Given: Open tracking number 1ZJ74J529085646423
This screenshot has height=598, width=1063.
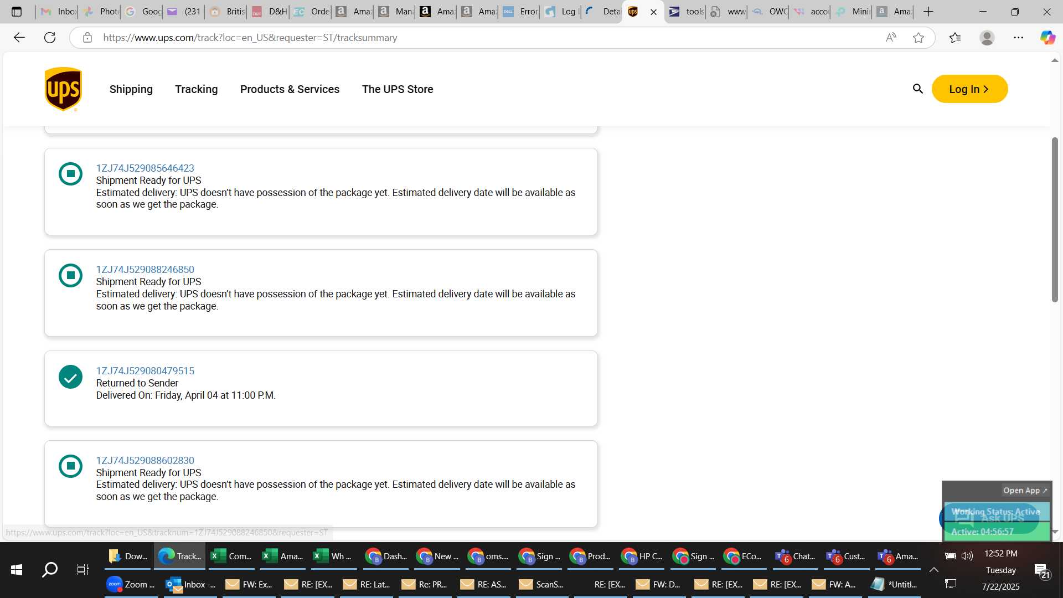Looking at the screenshot, I should (145, 168).
